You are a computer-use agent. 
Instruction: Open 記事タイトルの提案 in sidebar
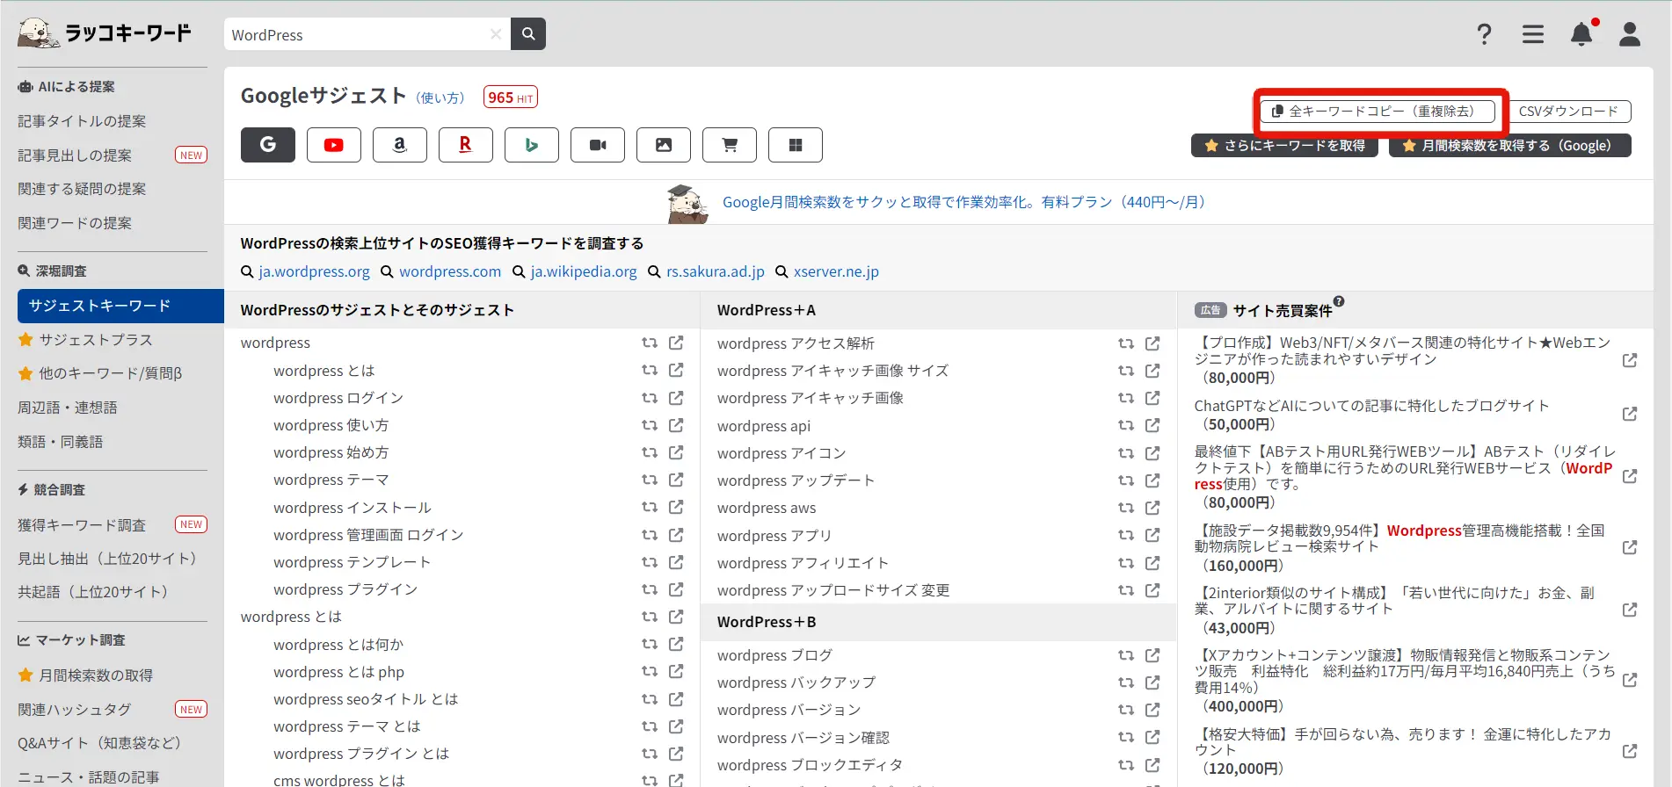[82, 121]
